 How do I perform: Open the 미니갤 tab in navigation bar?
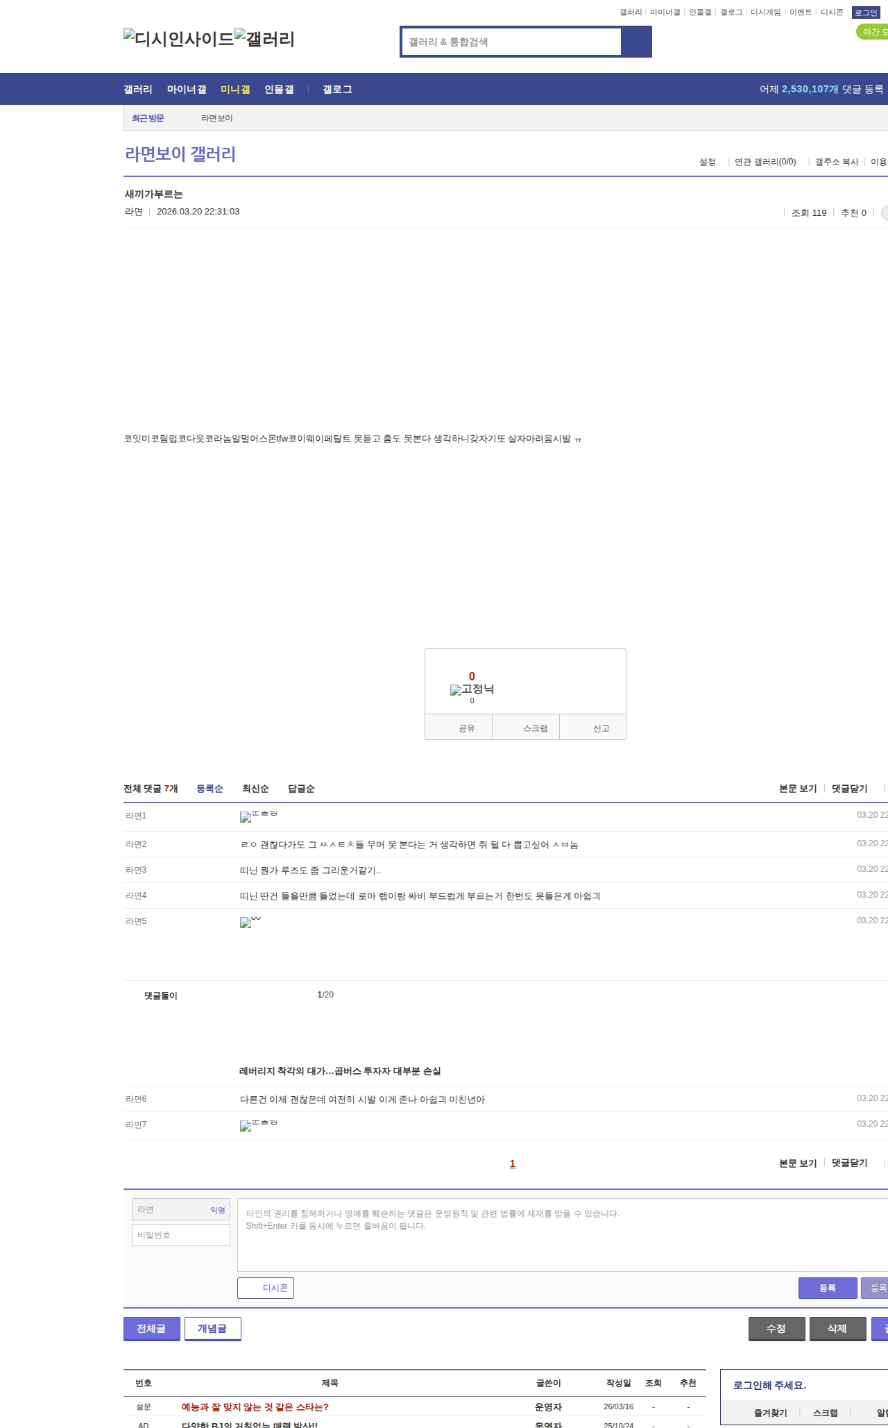[x=235, y=90]
